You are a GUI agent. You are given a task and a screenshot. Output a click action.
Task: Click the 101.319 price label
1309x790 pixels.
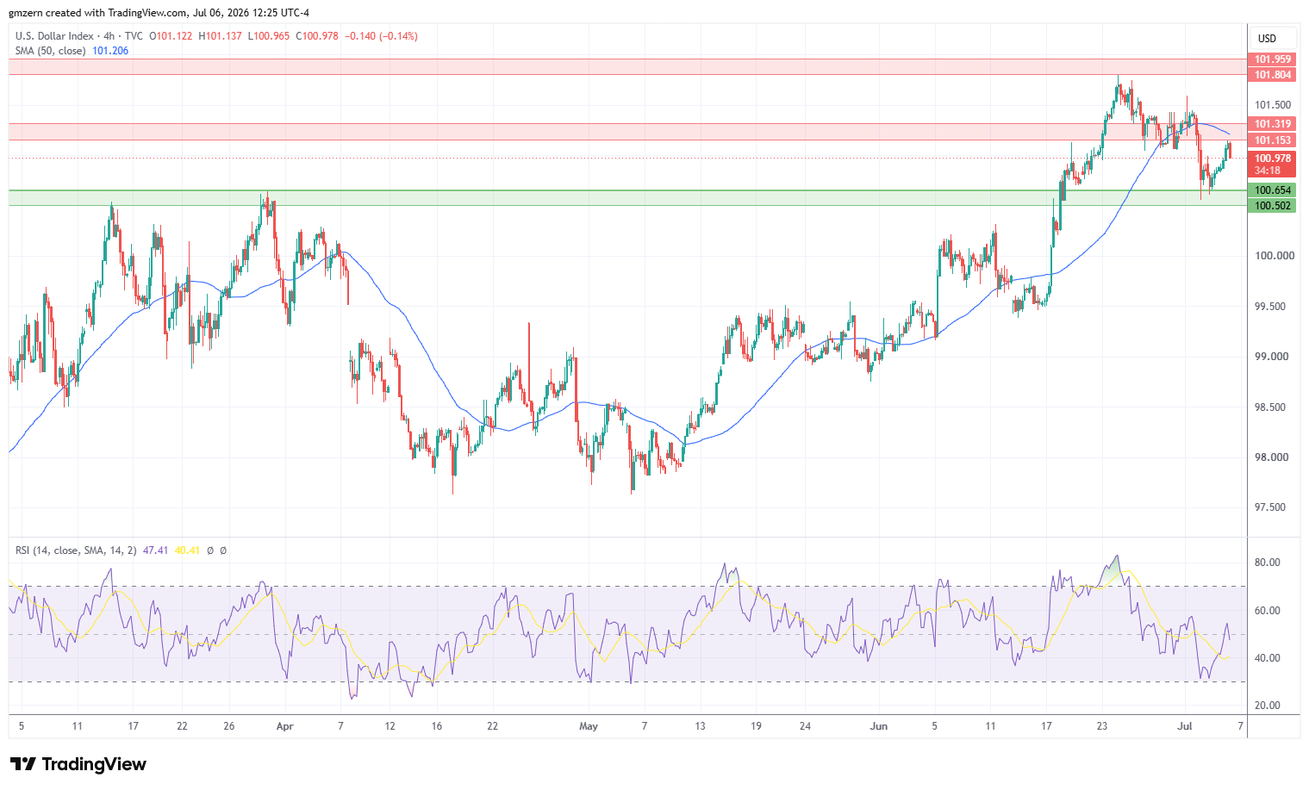pyautogui.click(x=1272, y=124)
